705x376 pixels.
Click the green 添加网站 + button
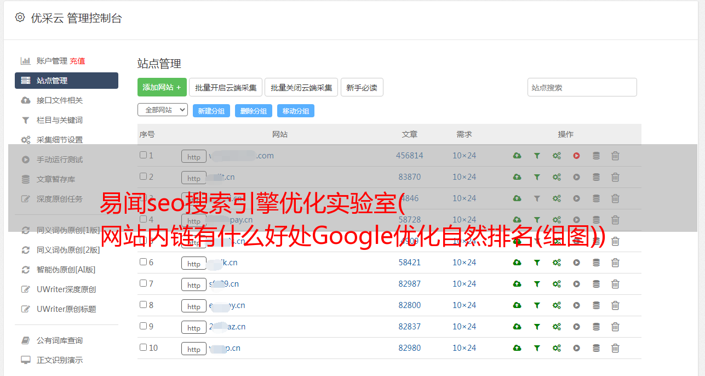click(162, 87)
